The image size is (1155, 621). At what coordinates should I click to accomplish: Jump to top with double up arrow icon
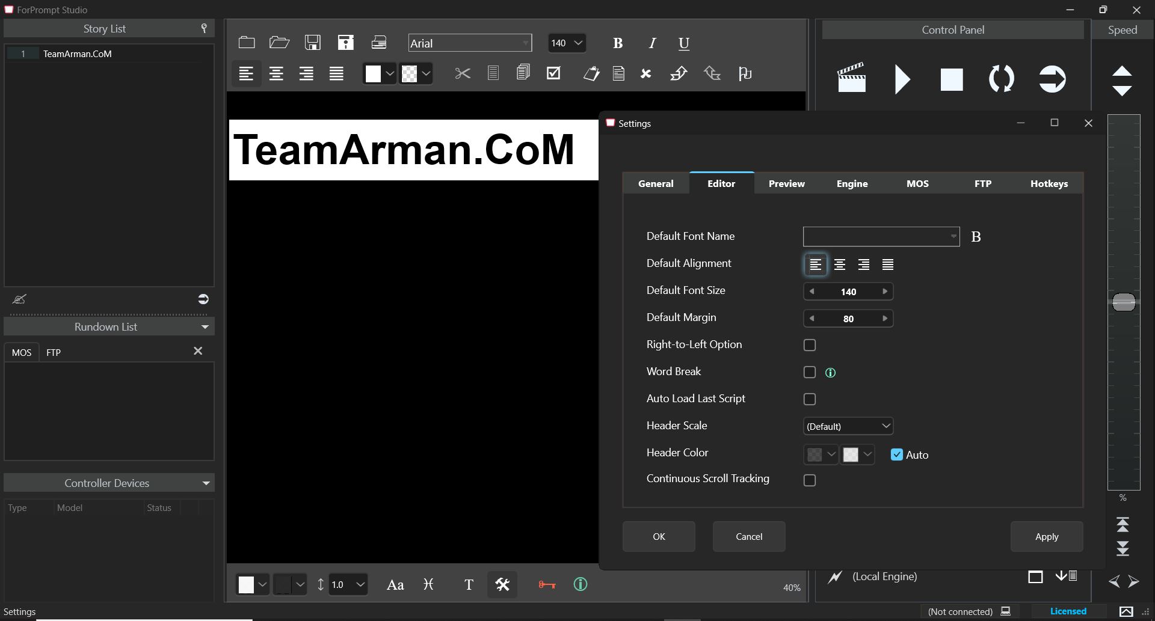[1123, 524]
